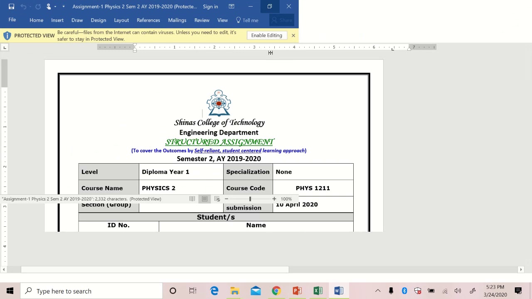
Task: Toggle Touch/Mouse Mode hand icon
Action: [49, 7]
